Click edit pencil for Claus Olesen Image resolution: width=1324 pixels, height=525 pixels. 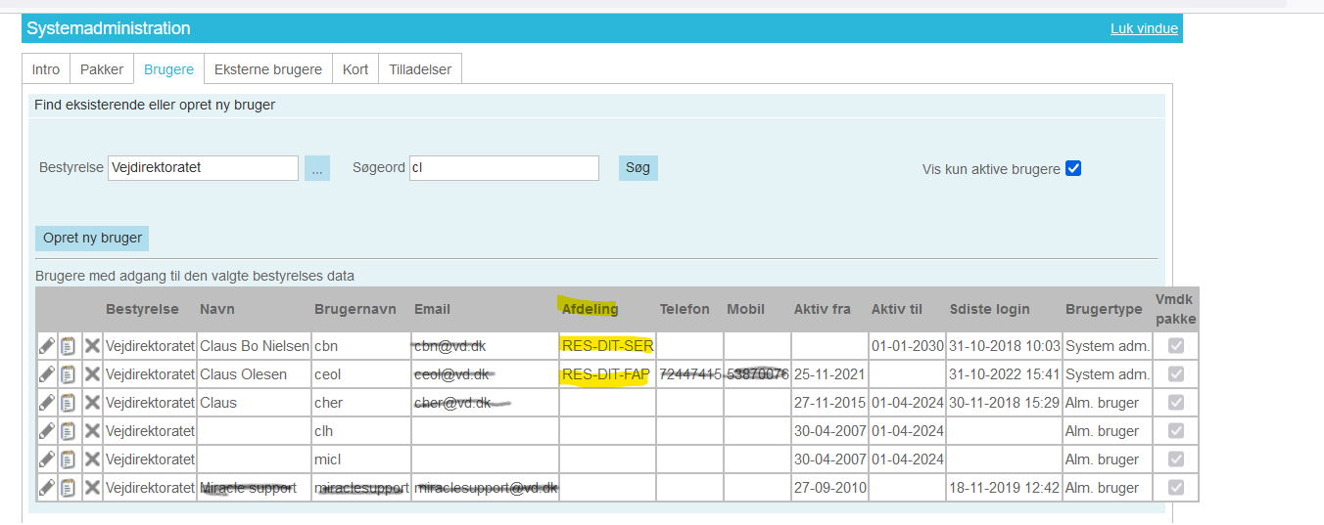(x=47, y=374)
